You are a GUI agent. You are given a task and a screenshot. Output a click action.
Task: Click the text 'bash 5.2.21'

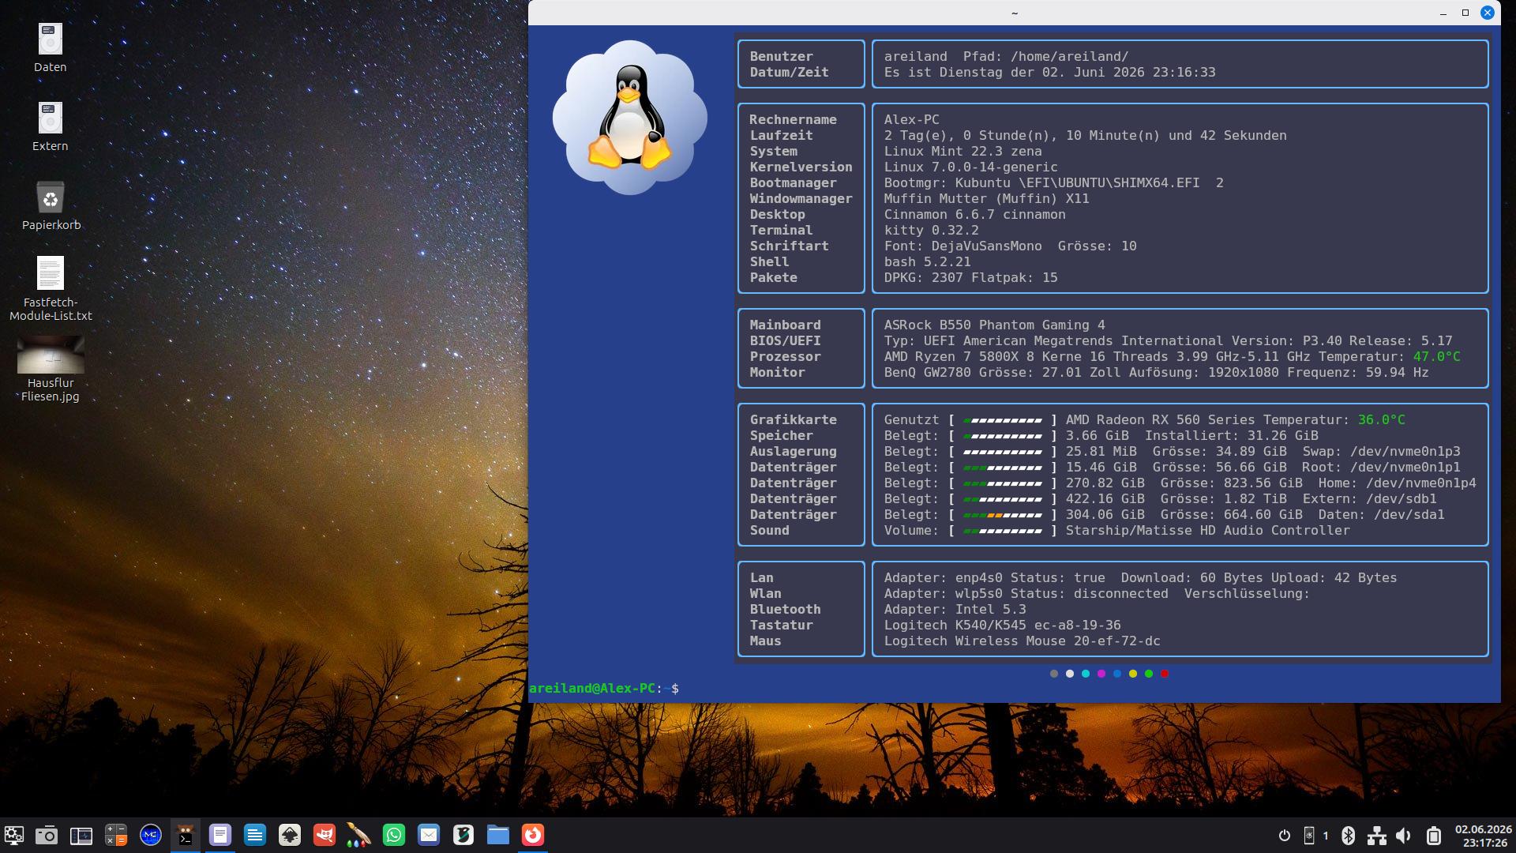tap(927, 262)
